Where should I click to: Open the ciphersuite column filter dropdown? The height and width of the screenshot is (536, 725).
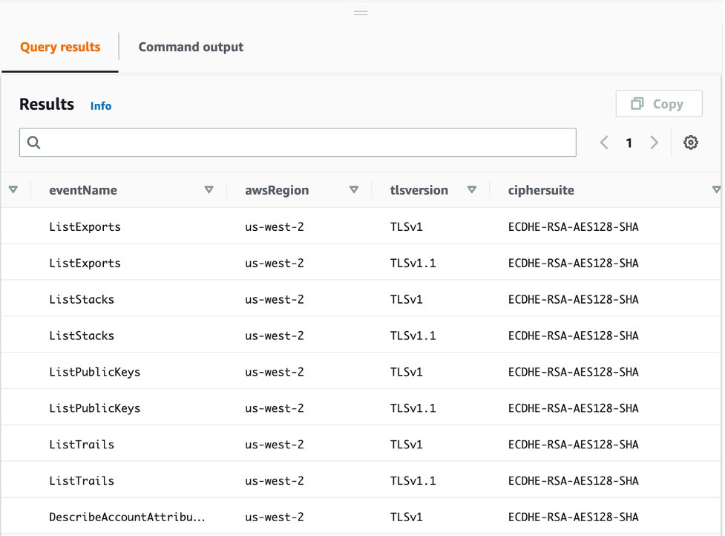[x=717, y=189]
